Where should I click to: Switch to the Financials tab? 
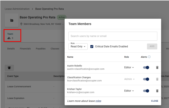pyautogui.click(x=25, y=49)
